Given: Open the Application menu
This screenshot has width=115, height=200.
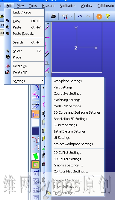Looking at the screenshot, I should pos(67,6).
